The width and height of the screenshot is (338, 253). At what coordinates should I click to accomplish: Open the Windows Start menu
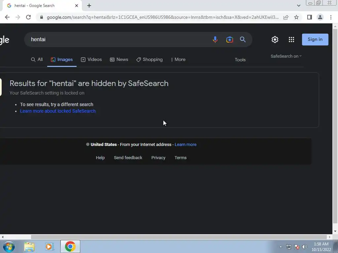coord(9,246)
